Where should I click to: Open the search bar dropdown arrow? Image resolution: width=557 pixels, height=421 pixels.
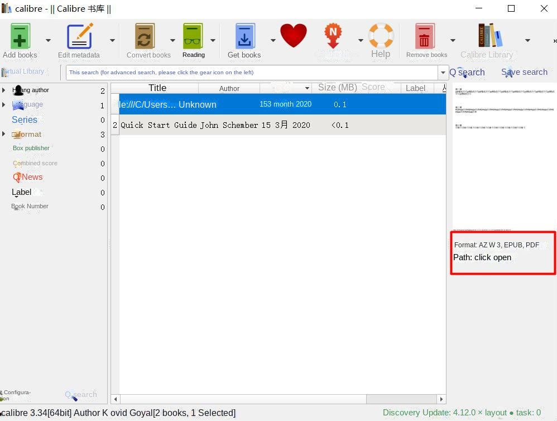443,72
